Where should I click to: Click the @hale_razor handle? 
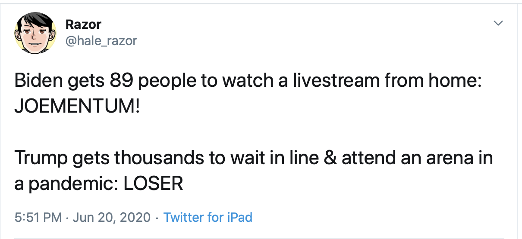(101, 41)
